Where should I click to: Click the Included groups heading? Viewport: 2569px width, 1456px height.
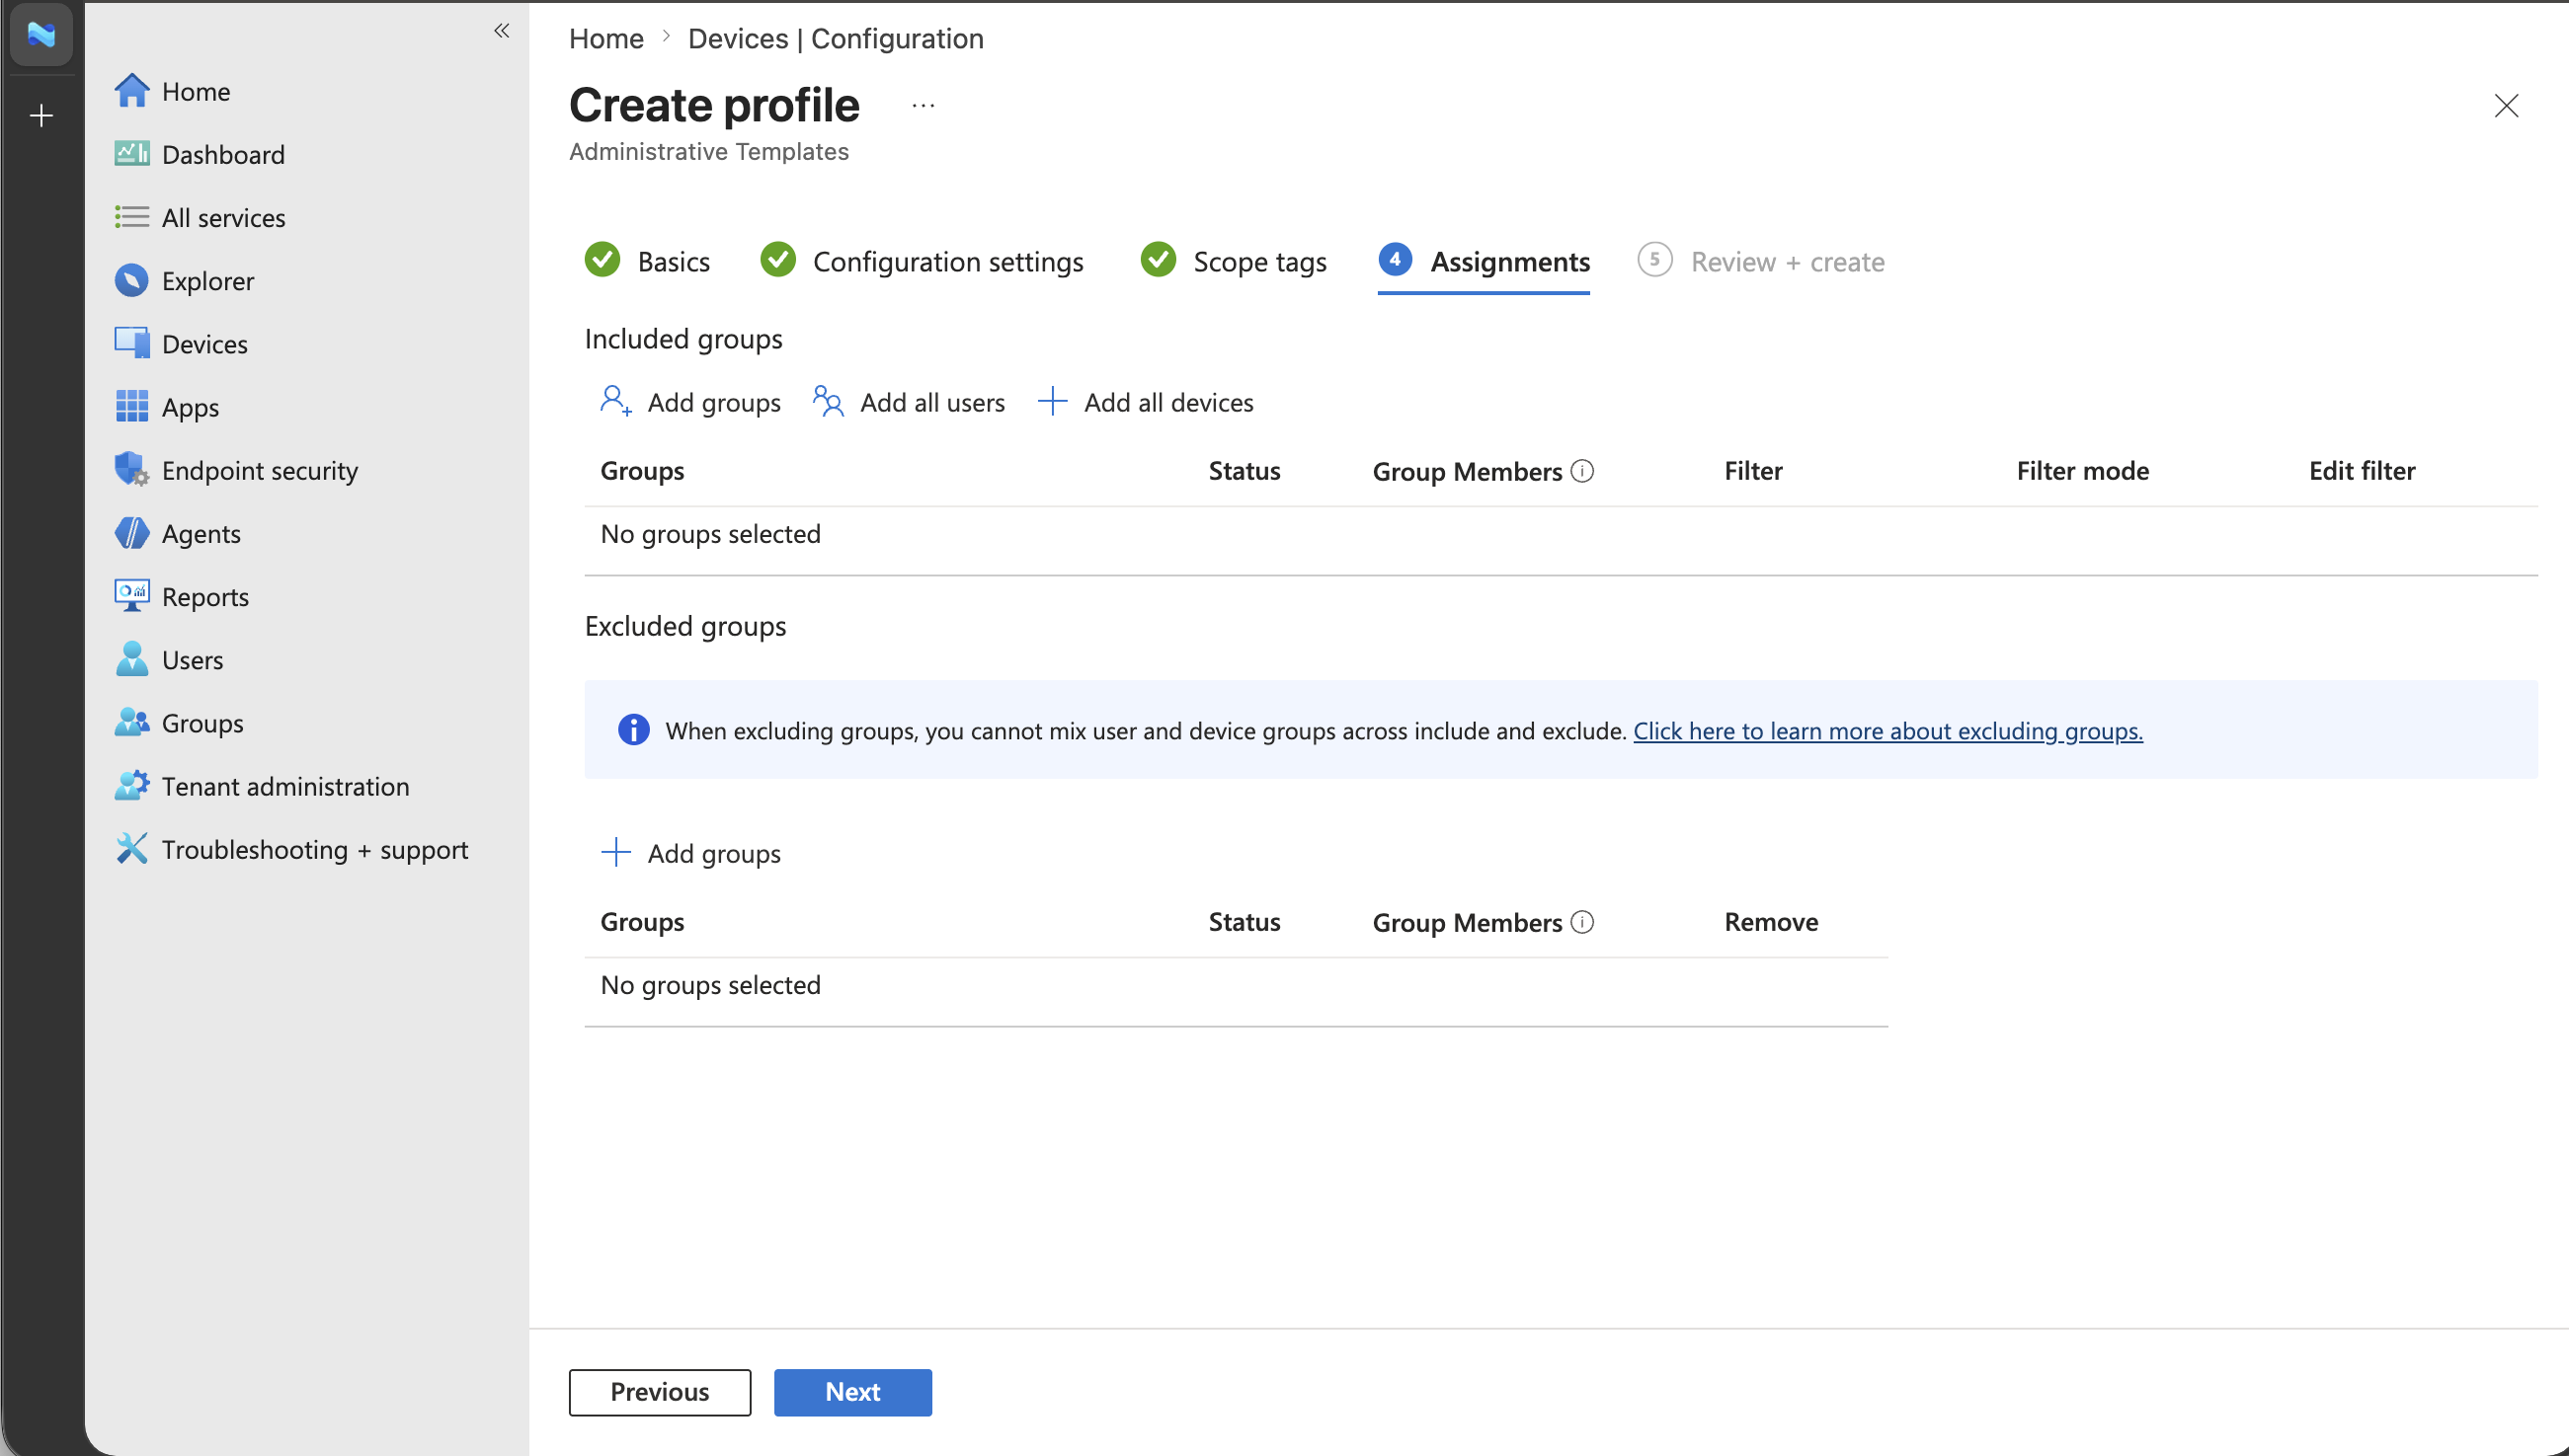pyautogui.click(x=683, y=339)
